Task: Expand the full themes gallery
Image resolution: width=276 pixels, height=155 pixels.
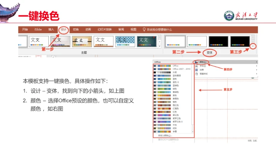Action: 159,46
